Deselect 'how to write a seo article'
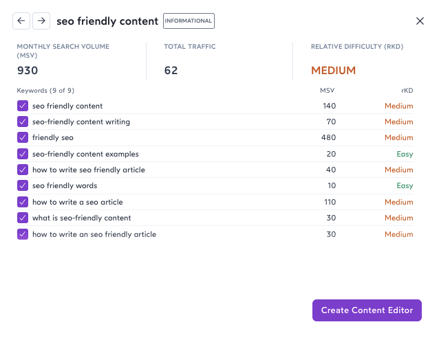 pyautogui.click(x=23, y=202)
